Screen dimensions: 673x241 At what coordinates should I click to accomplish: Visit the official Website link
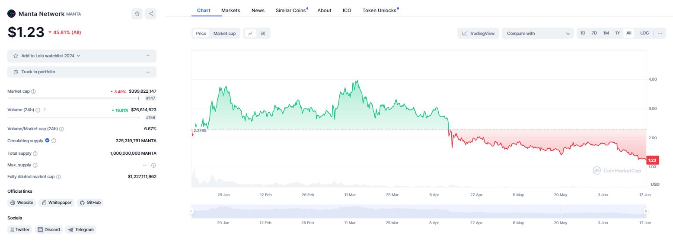[x=22, y=203]
